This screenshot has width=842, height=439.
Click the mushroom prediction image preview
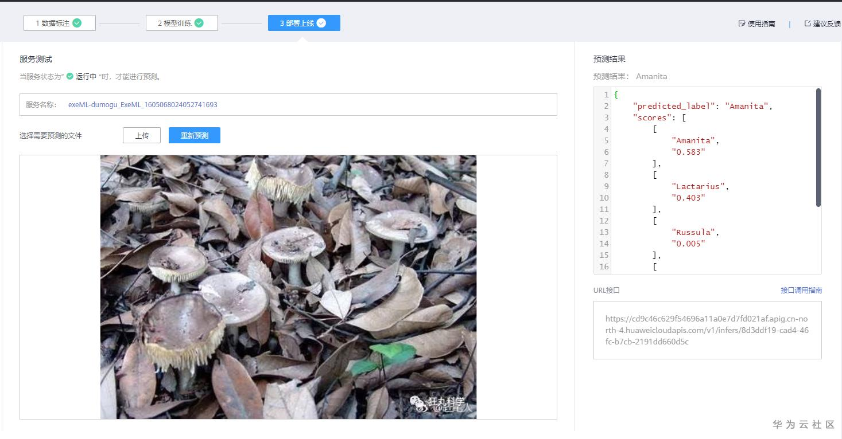tap(288, 287)
